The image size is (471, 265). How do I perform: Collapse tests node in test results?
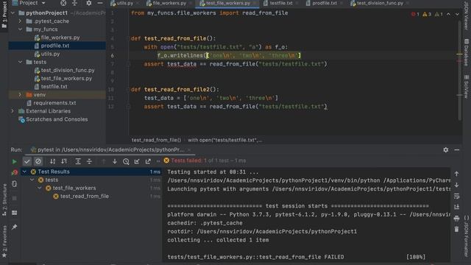coord(32,180)
